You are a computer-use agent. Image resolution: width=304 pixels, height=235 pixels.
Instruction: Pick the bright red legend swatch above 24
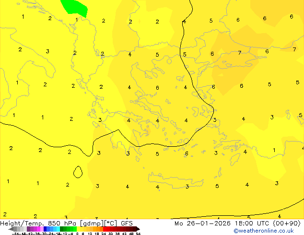(x=105, y=229)
